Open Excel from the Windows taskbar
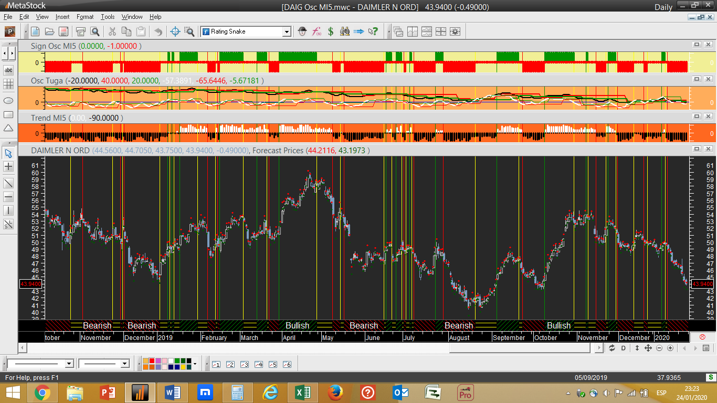This screenshot has height=403, width=717. pos(303,392)
